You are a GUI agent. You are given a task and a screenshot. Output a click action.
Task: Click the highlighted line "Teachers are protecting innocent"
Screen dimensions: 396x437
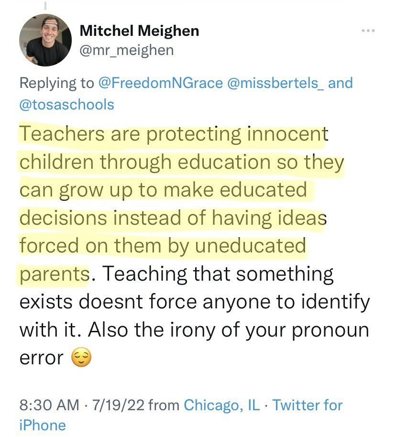(x=173, y=135)
